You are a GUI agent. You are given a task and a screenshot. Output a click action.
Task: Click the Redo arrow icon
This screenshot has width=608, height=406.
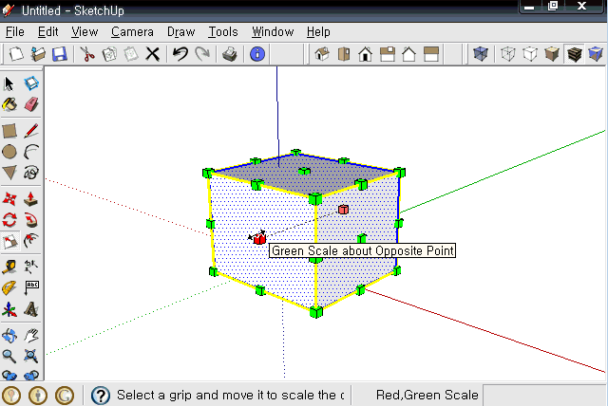[202, 54]
